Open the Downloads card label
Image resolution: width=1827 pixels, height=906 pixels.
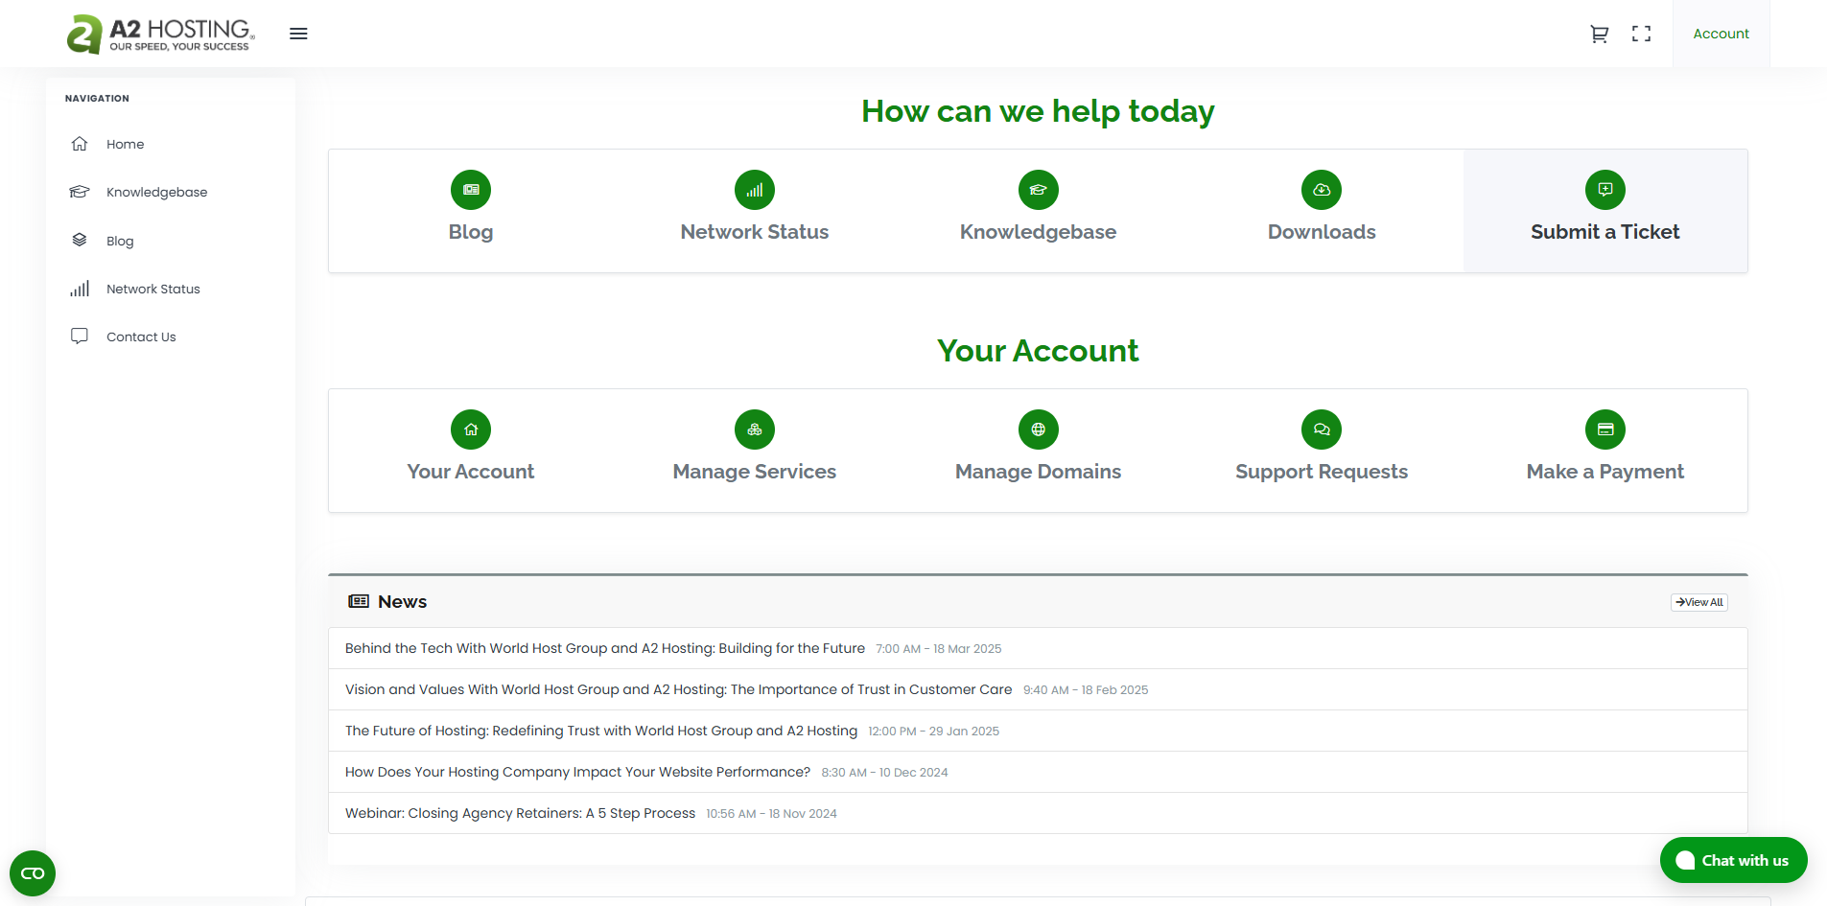[x=1322, y=232]
